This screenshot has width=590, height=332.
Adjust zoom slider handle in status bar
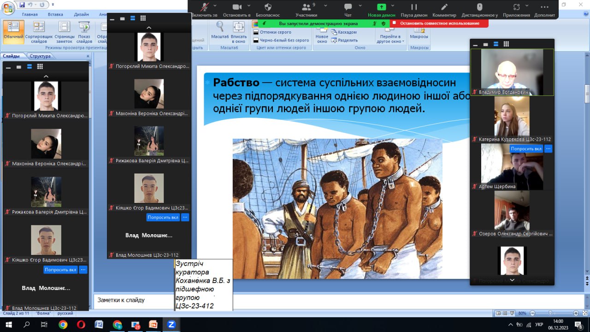coord(549,313)
